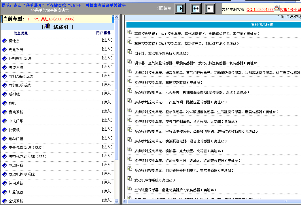Click the expand-right view control arrow button

click(180, 9)
